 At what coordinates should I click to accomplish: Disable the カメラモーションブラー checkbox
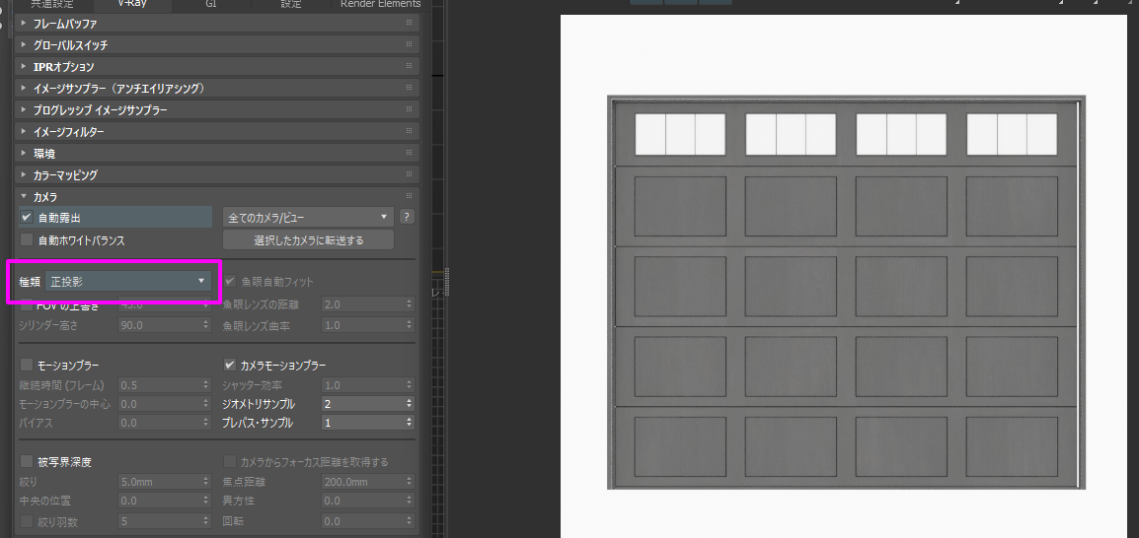[x=230, y=365]
